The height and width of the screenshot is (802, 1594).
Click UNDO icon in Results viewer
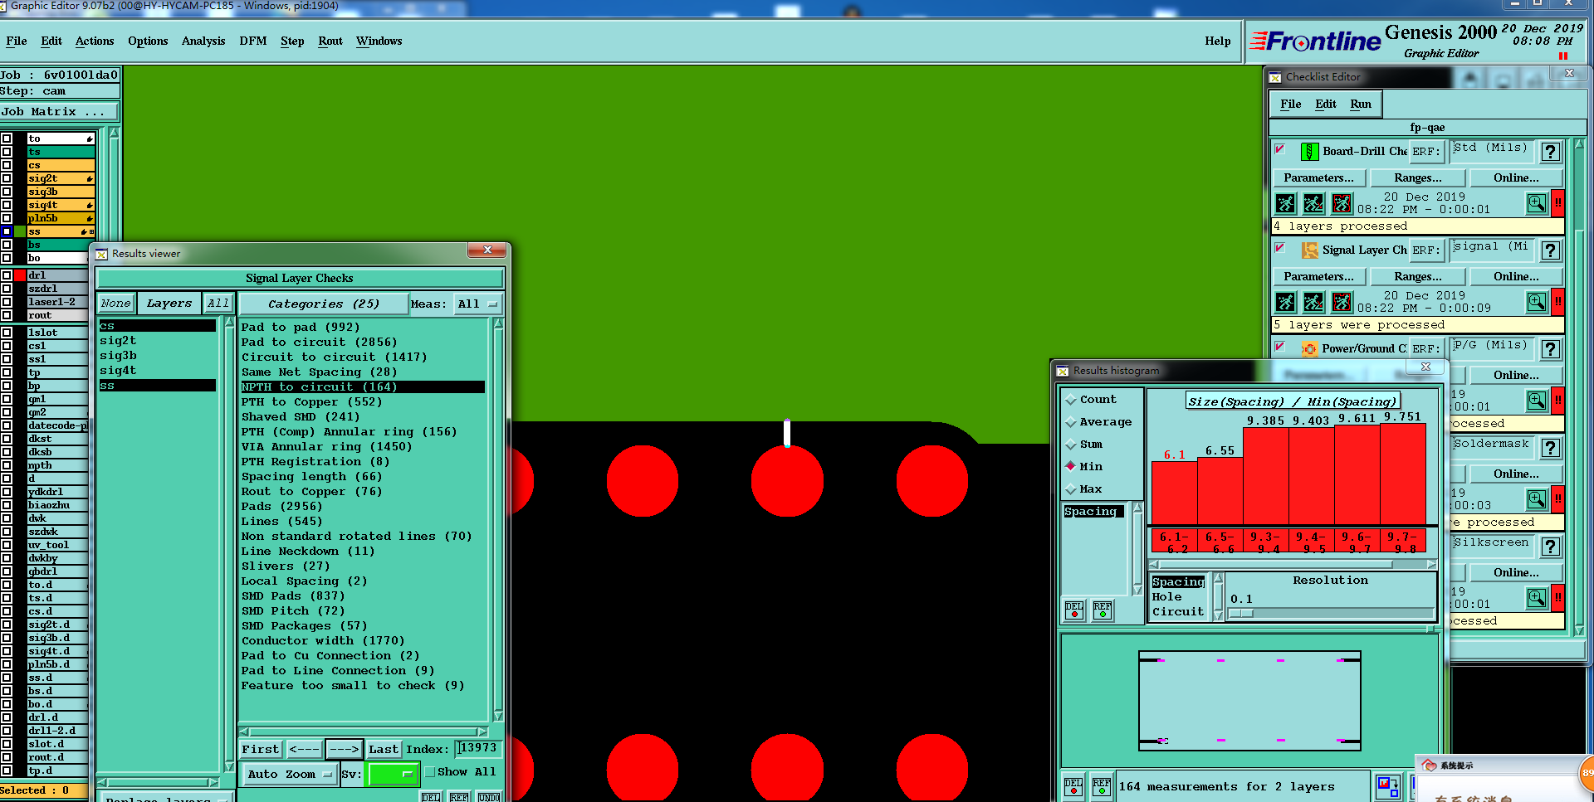[x=489, y=797]
